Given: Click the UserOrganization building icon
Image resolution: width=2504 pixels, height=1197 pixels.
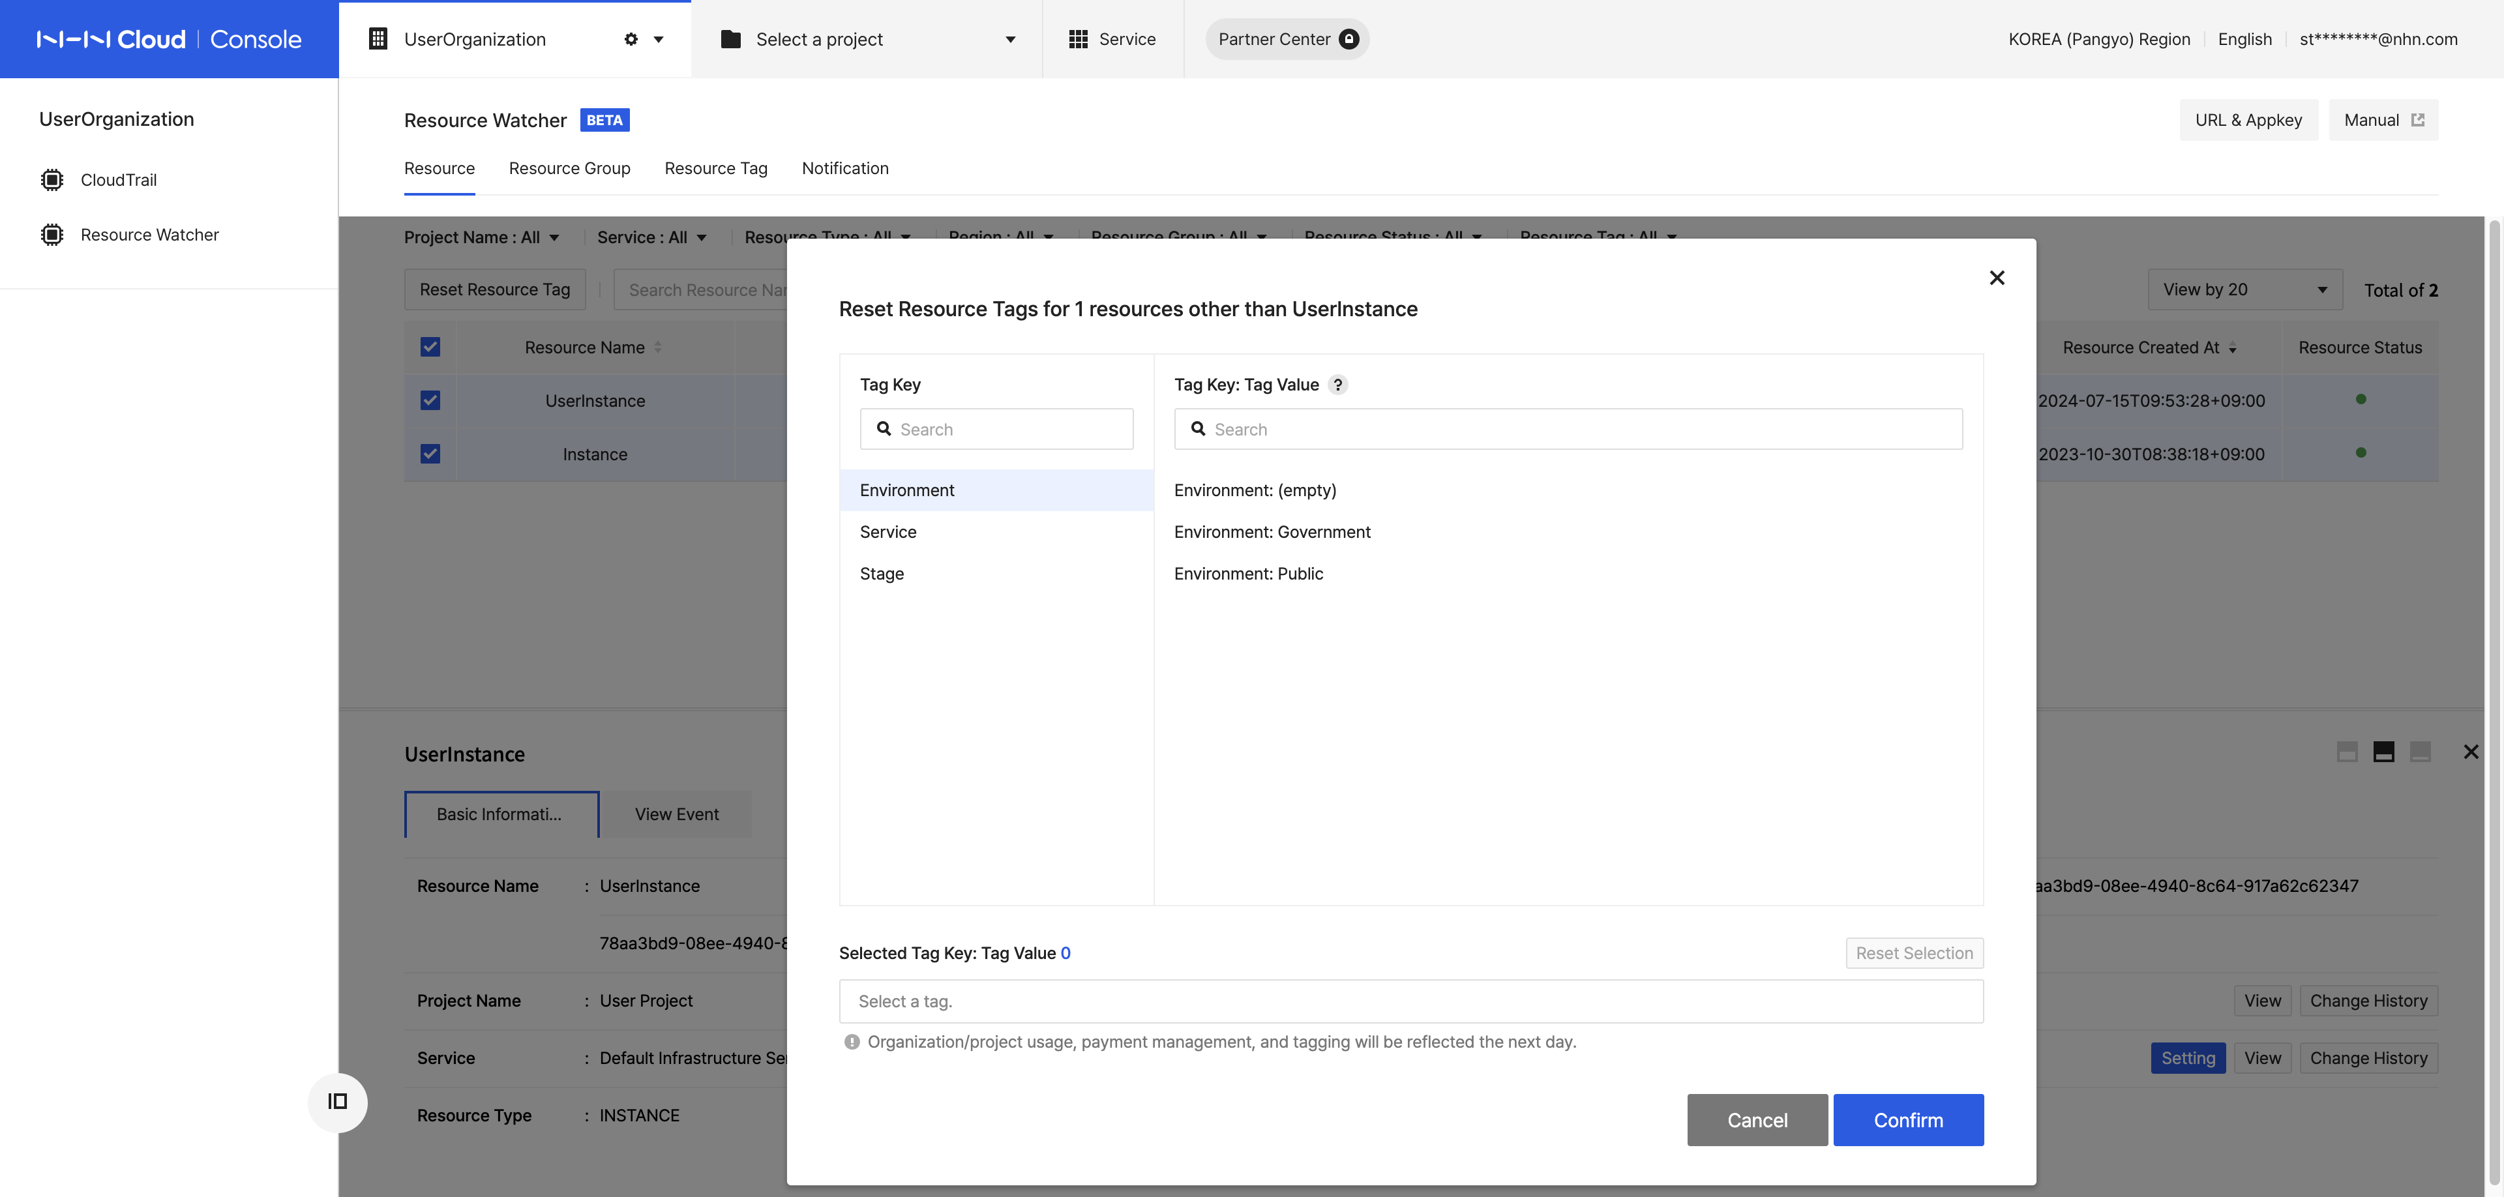Looking at the screenshot, I should (378, 39).
